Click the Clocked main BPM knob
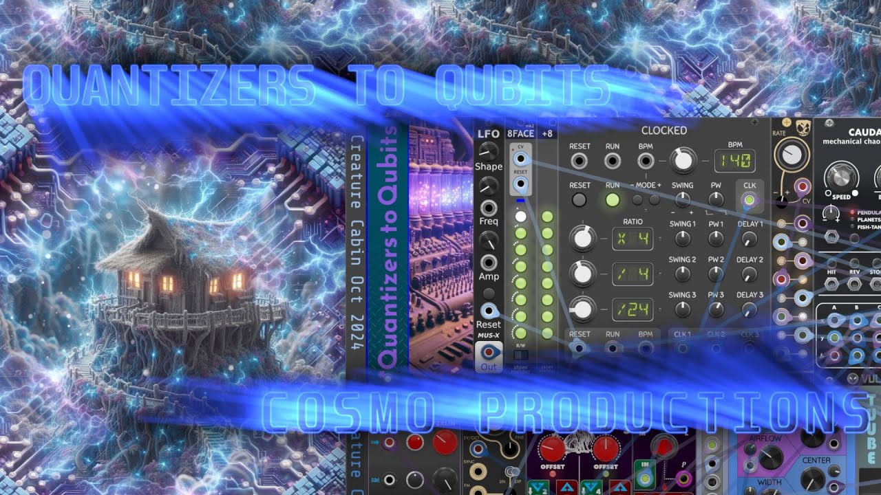The width and height of the screenshot is (881, 495). pyautogui.click(x=682, y=160)
